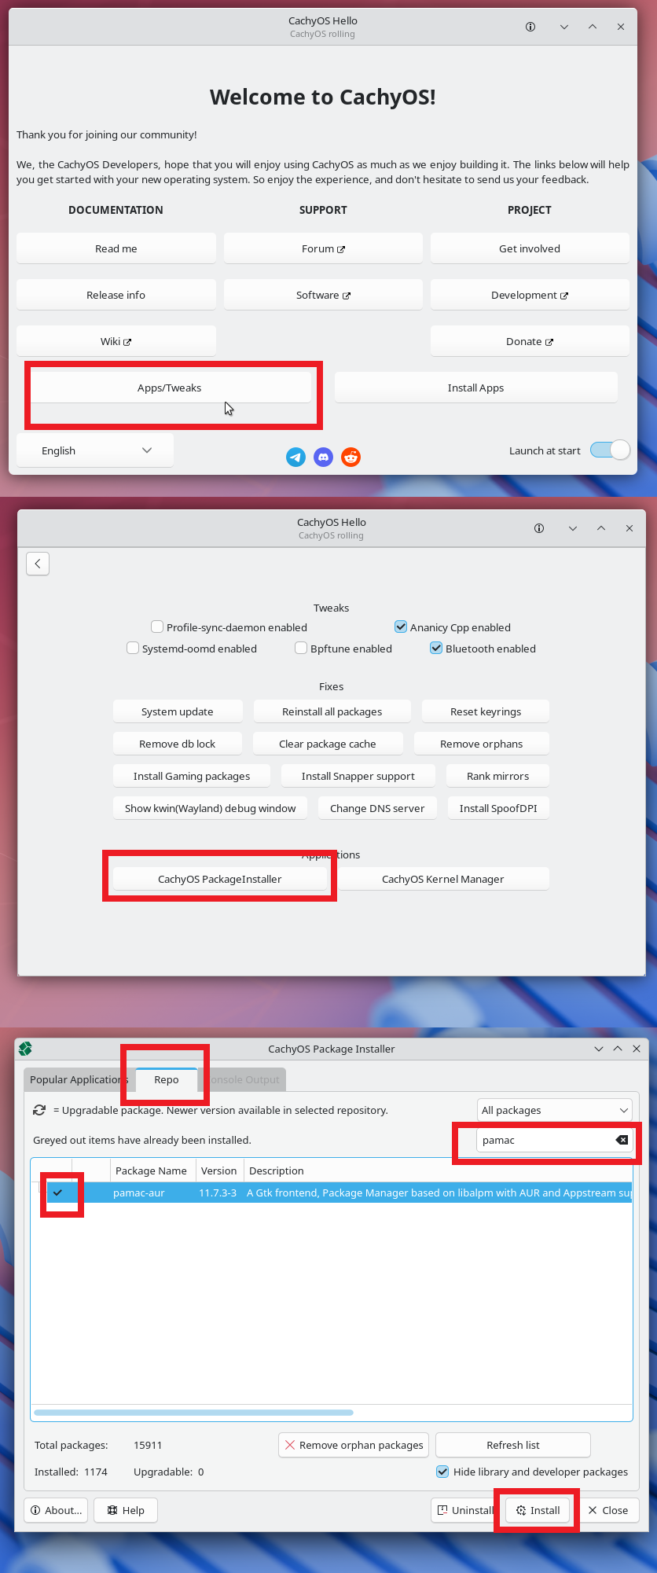The height and width of the screenshot is (1573, 657).
Task: Uncheck the pamac-aur package checkbox
Action: point(57,1193)
